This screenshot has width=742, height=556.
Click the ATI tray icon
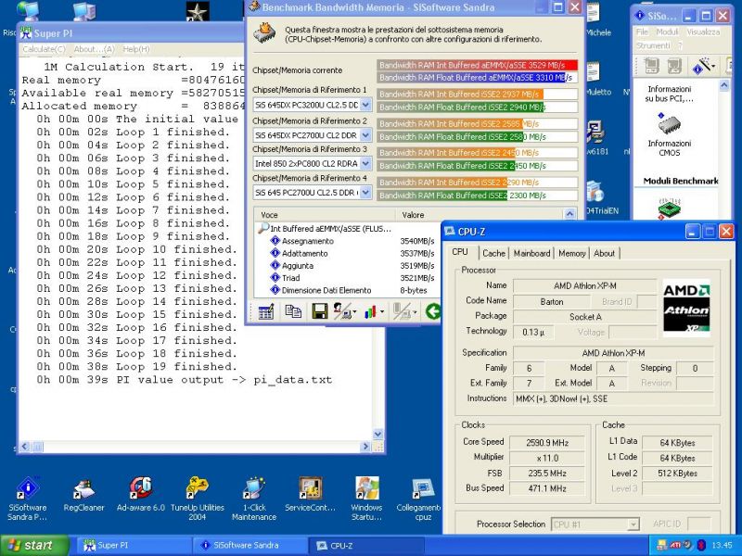(x=675, y=545)
